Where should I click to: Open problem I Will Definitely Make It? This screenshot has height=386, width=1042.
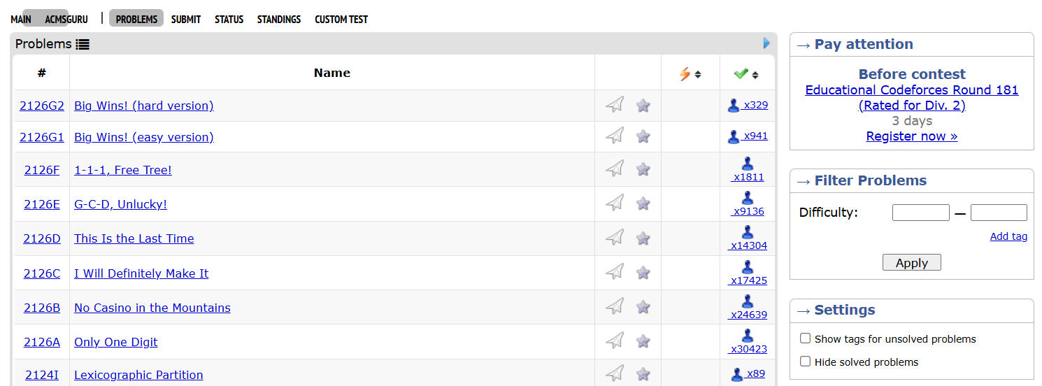(141, 273)
